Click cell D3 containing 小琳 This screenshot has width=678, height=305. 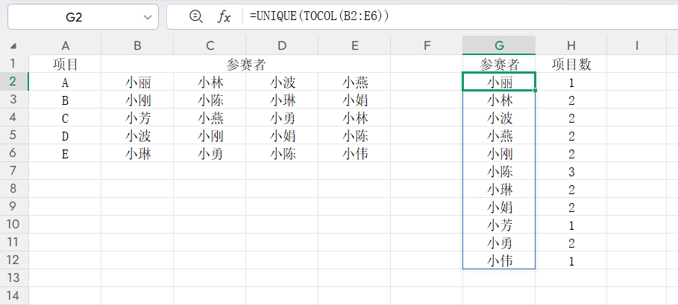[x=282, y=100]
